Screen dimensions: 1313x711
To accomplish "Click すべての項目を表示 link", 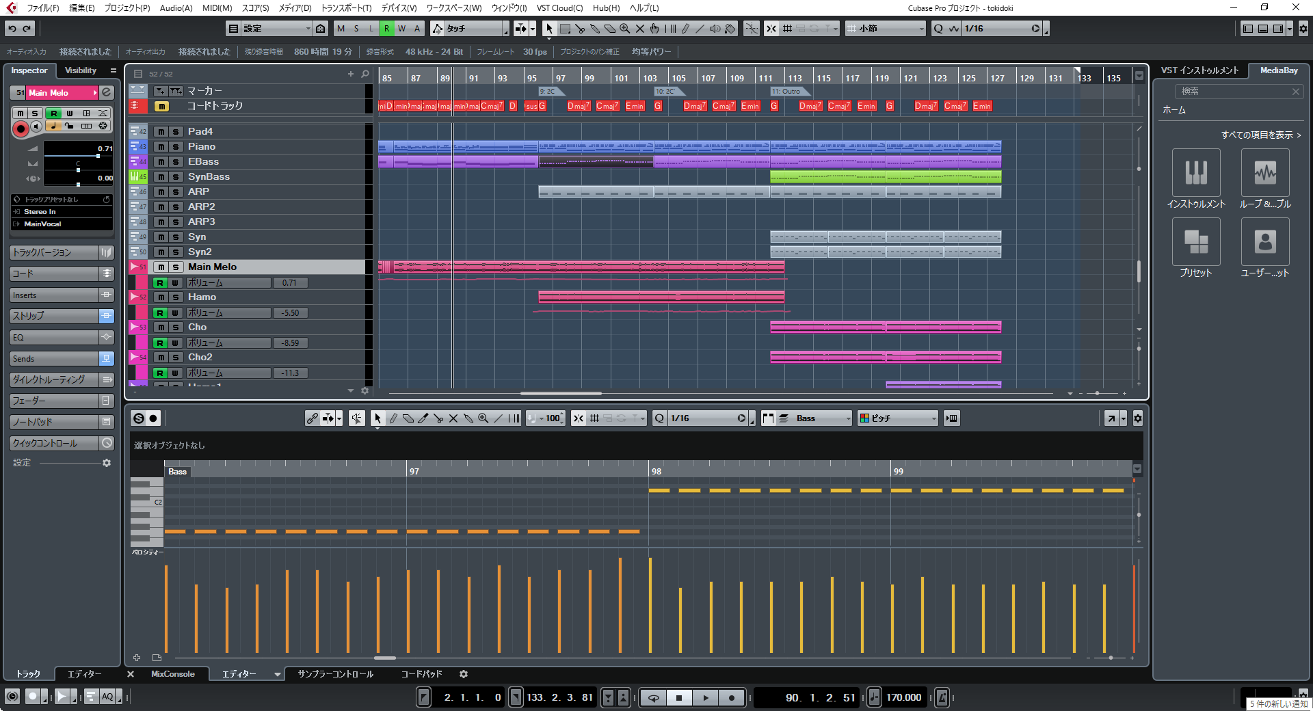I will pyautogui.click(x=1260, y=135).
